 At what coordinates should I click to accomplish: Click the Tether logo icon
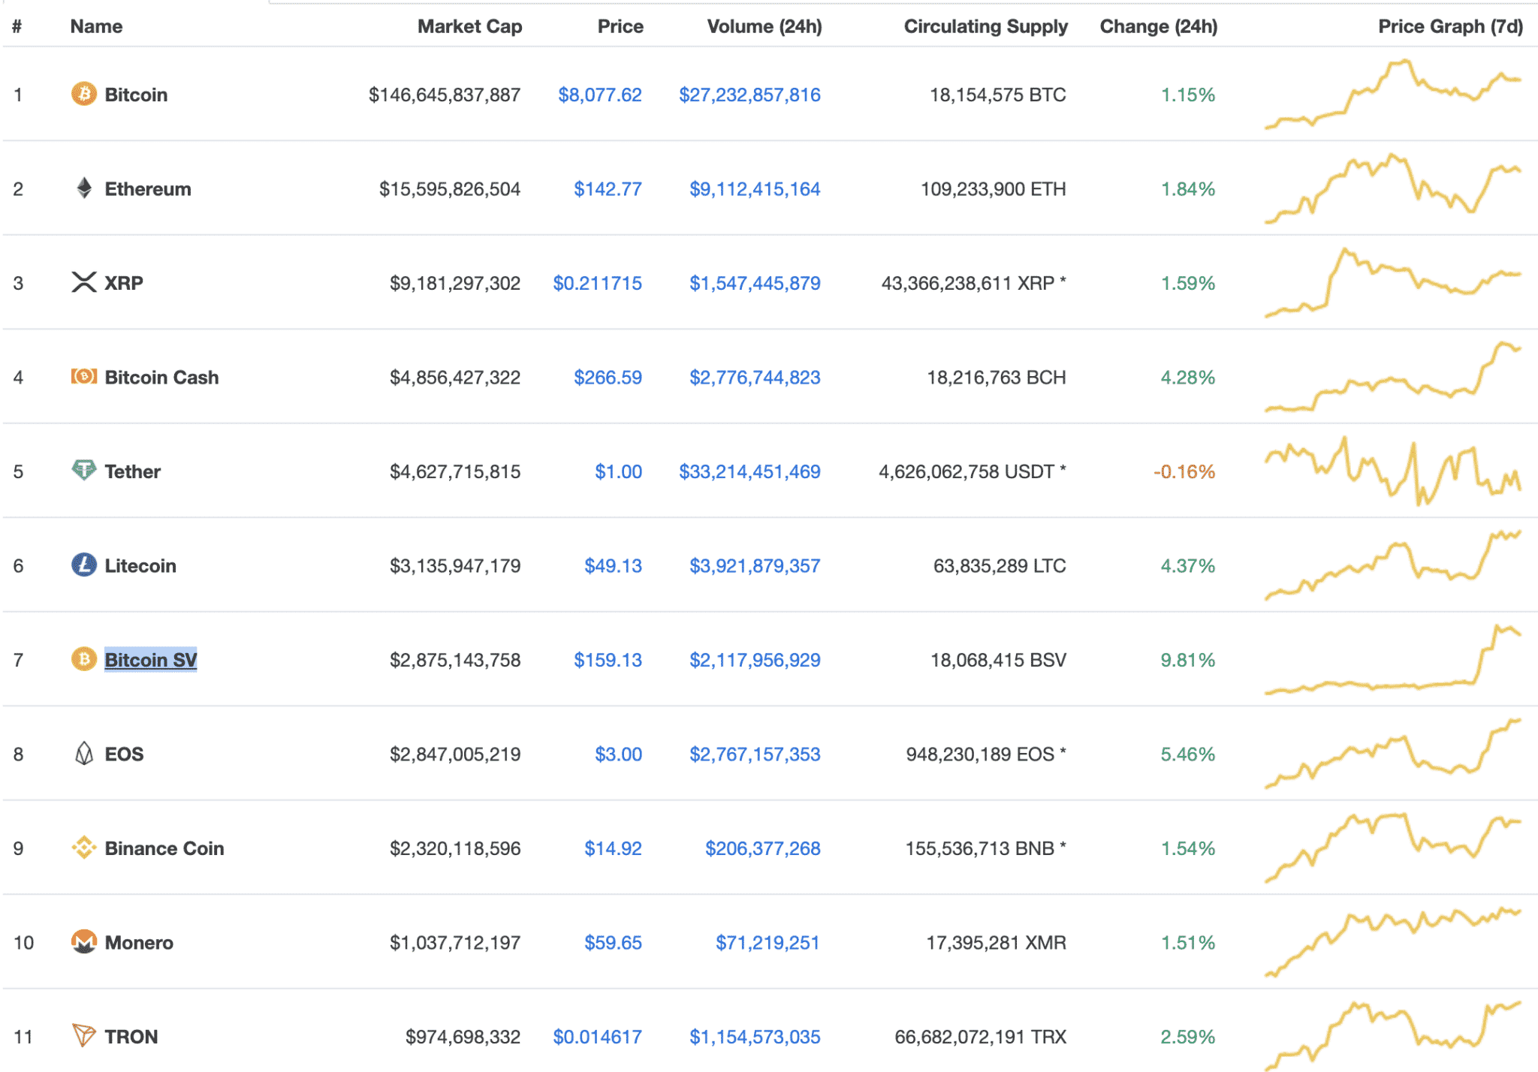(x=83, y=471)
